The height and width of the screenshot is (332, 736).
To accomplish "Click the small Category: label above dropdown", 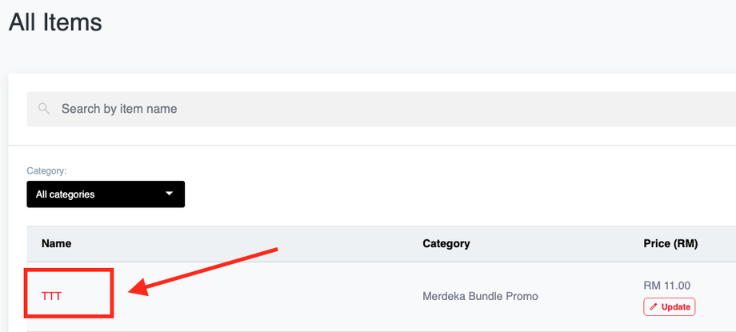I will point(46,170).
